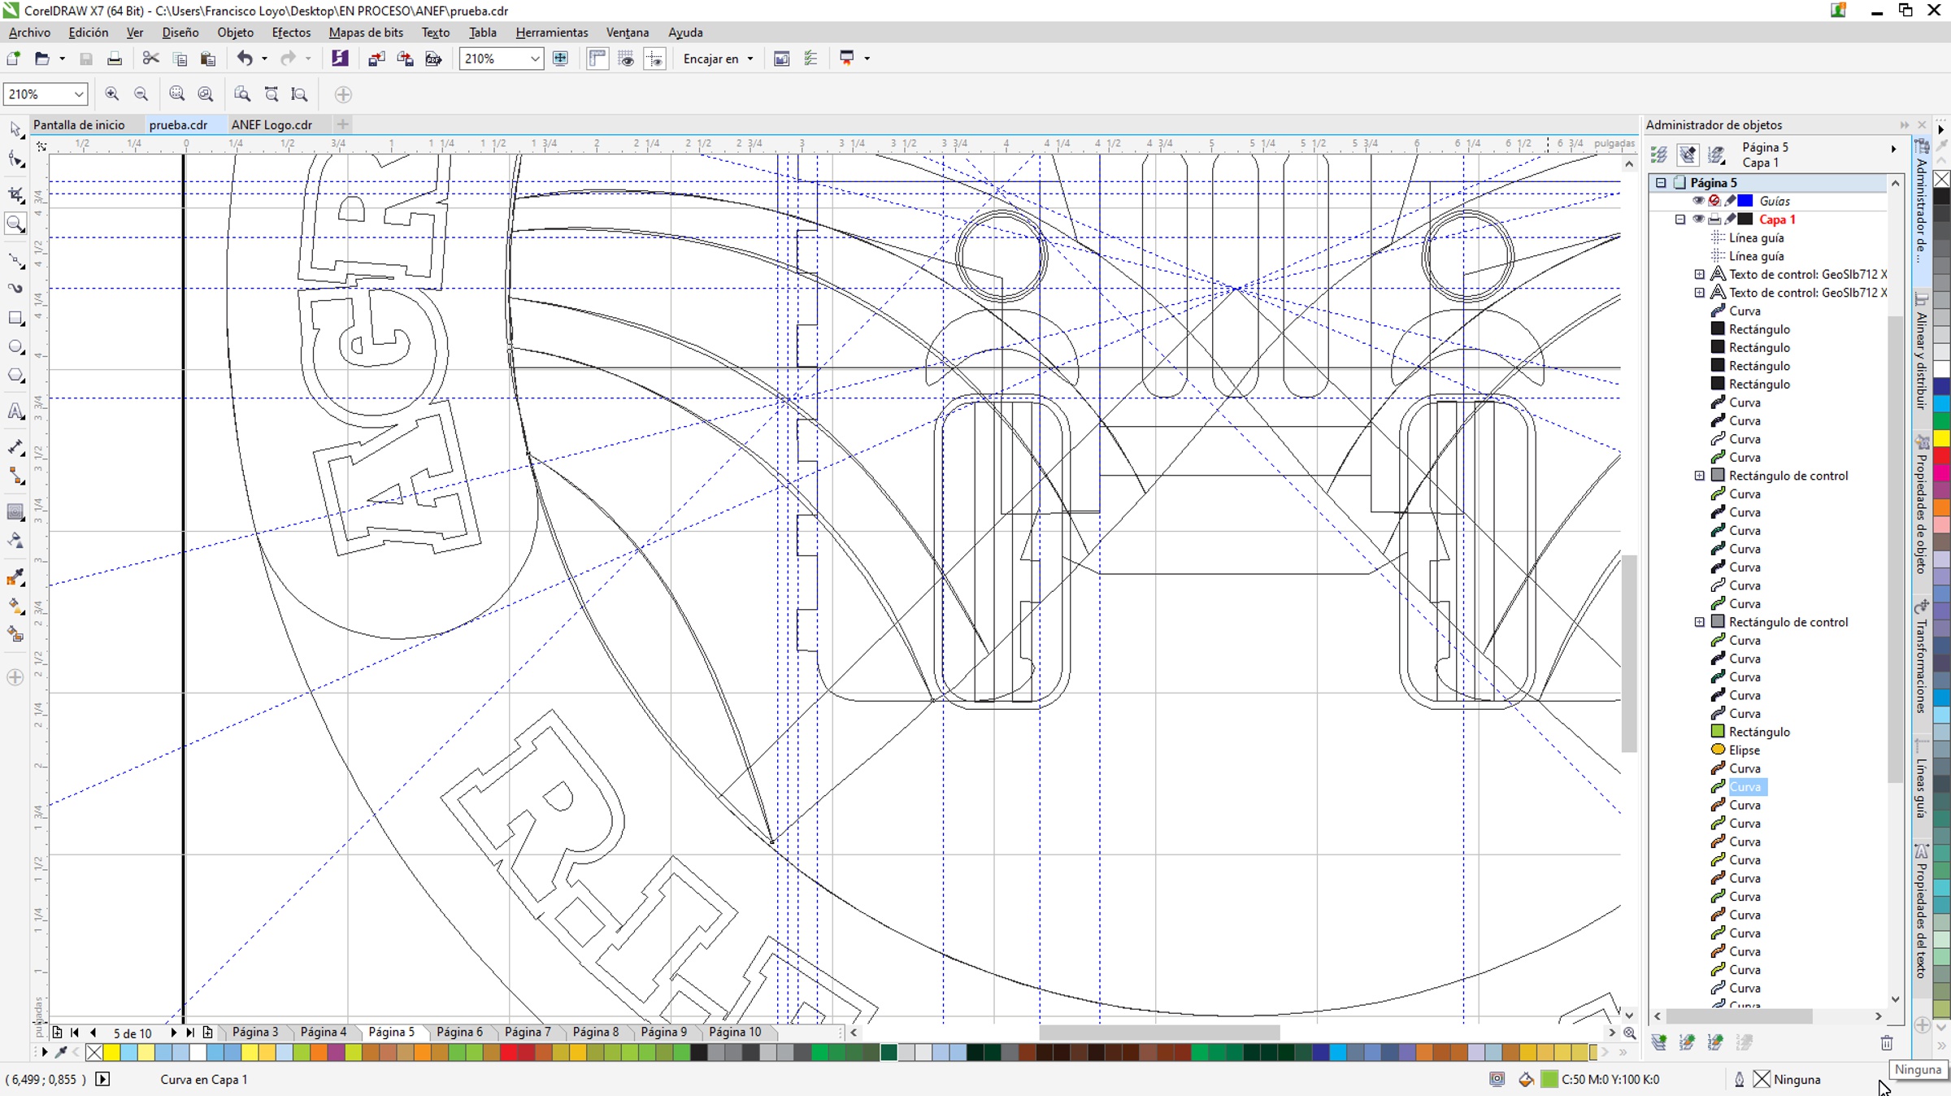Select the Color Eyedropper tool
The height and width of the screenshot is (1096, 1951).
[15, 577]
